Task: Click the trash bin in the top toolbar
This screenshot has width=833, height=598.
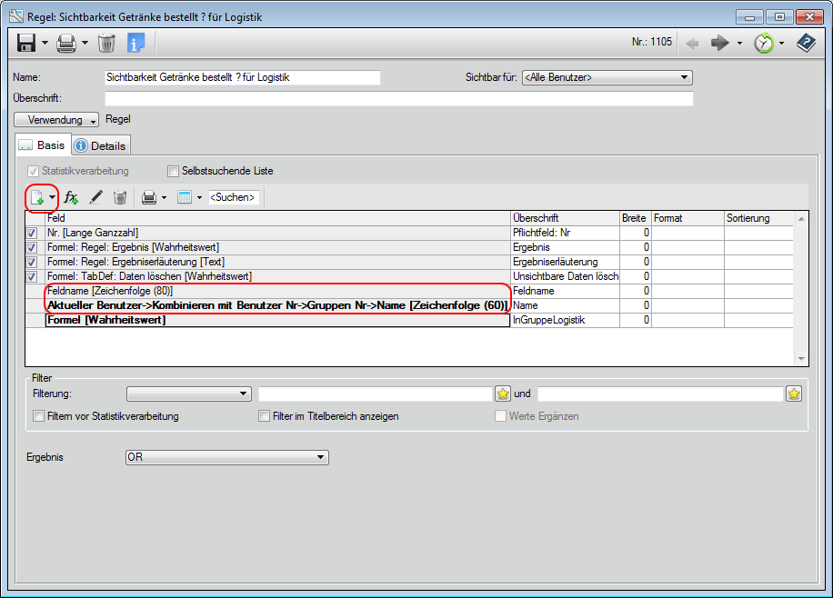Action: point(106,43)
